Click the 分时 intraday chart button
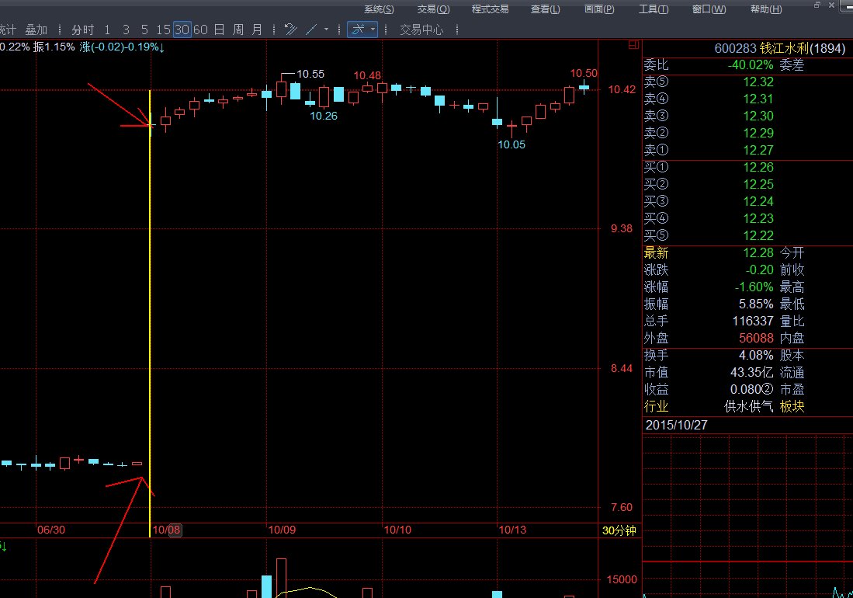Screen dimensions: 853x598 pos(82,30)
